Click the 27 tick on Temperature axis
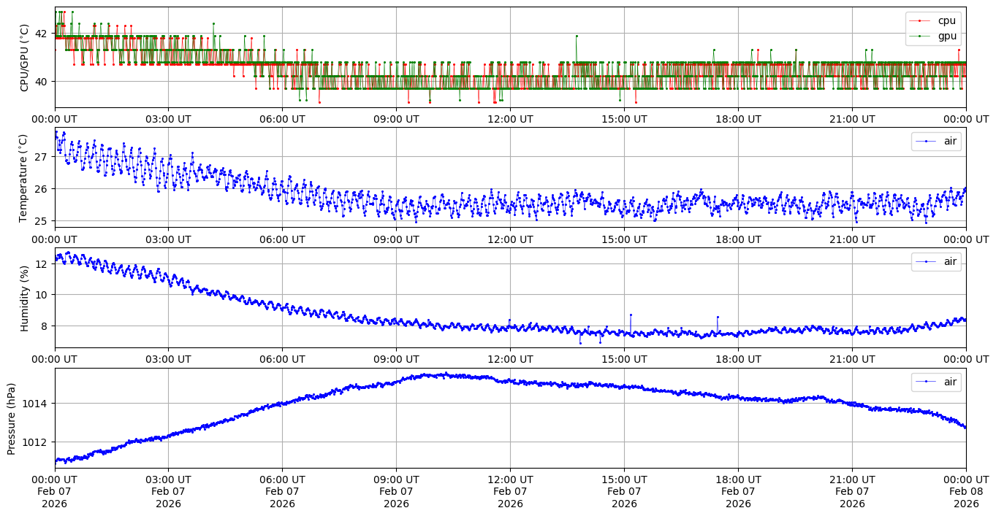This screenshot has width=996, height=516. pos(41,157)
